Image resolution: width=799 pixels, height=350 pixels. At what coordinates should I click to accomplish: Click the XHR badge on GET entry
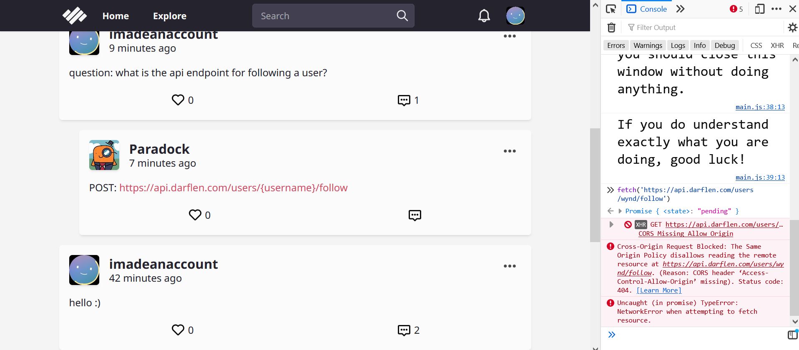click(x=641, y=225)
